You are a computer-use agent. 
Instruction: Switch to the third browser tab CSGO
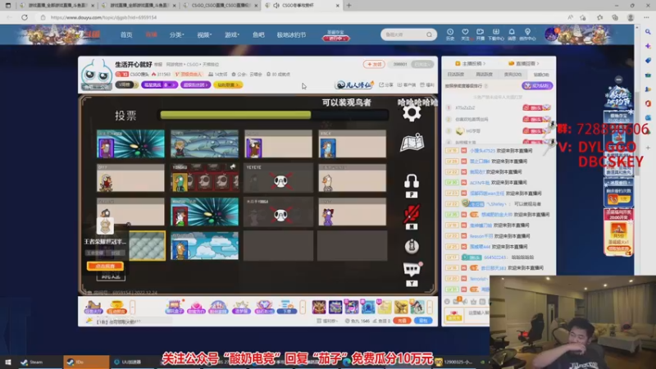(221, 6)
